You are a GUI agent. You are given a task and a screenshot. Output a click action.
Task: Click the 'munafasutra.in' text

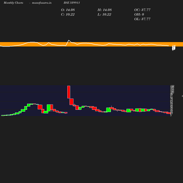coord(42,3)
